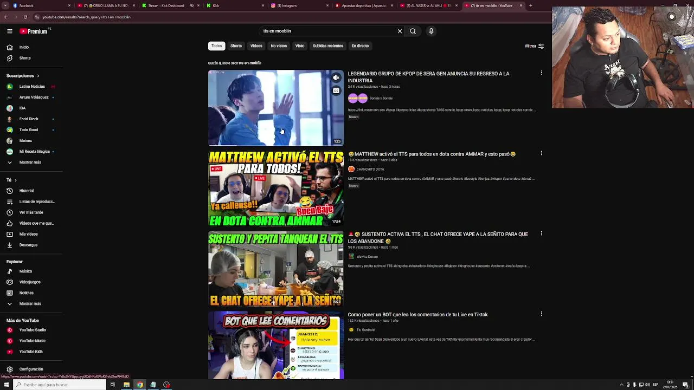Reload the page with refresh button
The width and height of the screenshot is (694, 390).
point(25,17)
